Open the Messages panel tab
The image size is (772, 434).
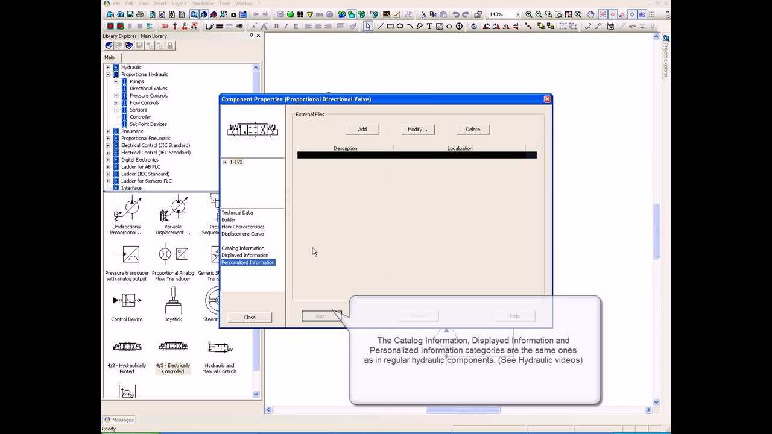pyautogui.click(x=119, y=420)
